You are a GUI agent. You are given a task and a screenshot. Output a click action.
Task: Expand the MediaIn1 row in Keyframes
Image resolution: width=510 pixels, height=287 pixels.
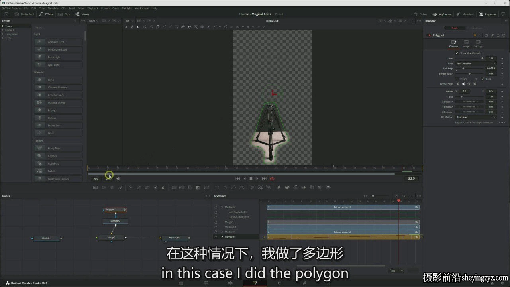click(x=222, y=232)
